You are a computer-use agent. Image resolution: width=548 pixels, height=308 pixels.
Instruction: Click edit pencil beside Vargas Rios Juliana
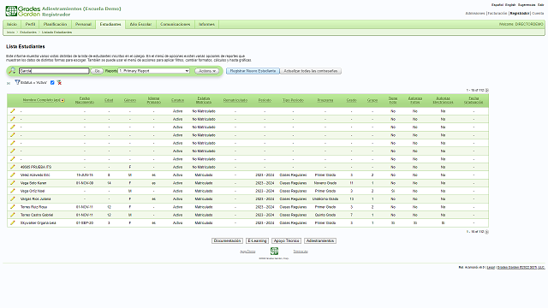tap(13, 198)
